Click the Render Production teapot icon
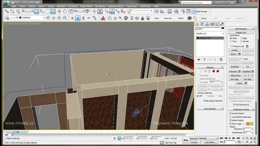This screenshot has height=146, width=260. [x=194, y=11]
